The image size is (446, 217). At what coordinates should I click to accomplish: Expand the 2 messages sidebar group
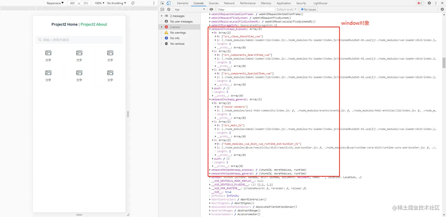(162, 16)
